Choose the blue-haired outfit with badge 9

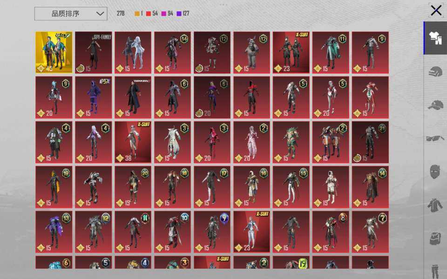click(x=54, y=97)
